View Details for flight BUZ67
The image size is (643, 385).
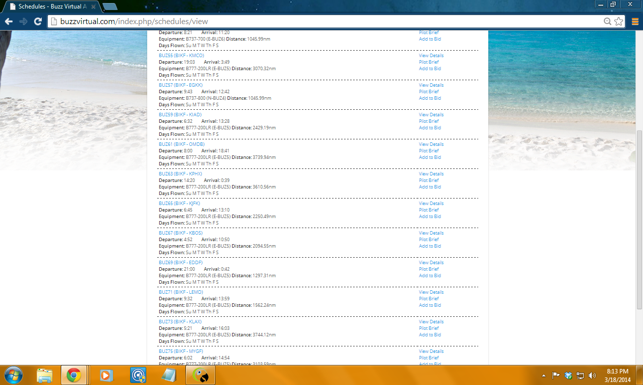431,233
